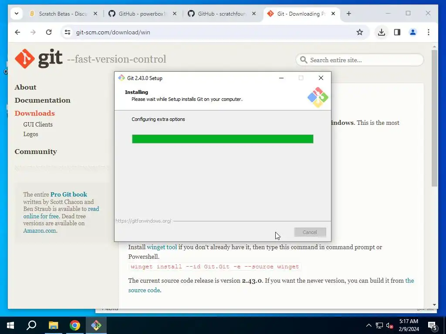Select the Git Downloading tab
Screen dimensions: 446x334
point(301,13)
